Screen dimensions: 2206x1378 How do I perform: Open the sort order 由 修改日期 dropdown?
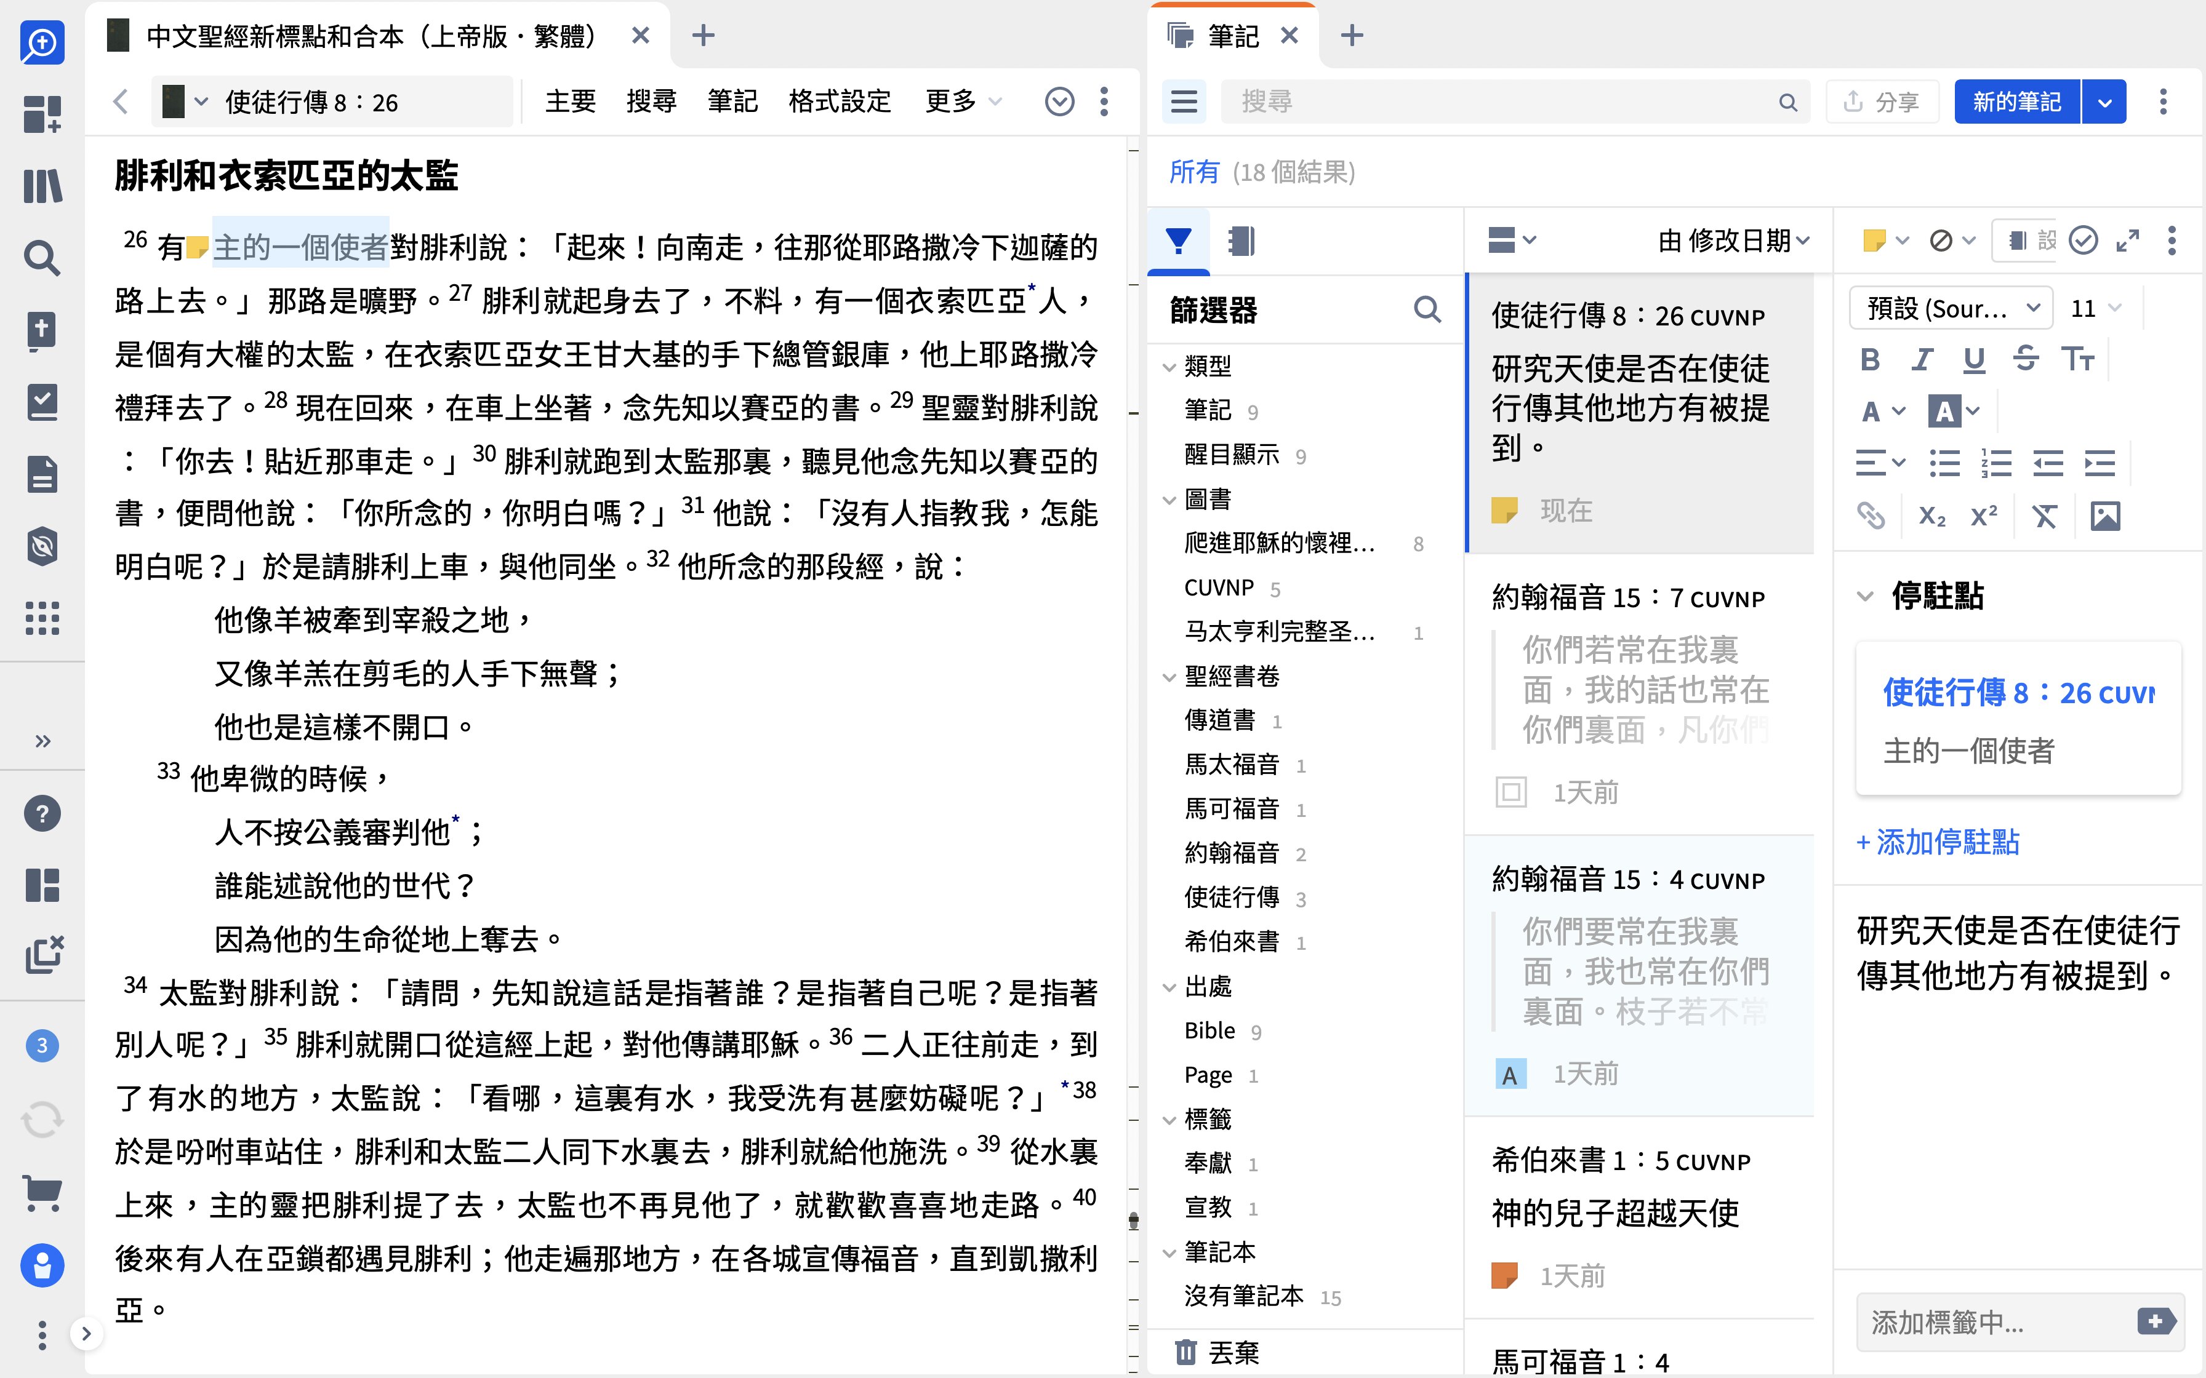1733,241
